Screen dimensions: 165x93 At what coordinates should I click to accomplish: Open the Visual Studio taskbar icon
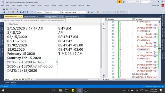coord(80,90)
